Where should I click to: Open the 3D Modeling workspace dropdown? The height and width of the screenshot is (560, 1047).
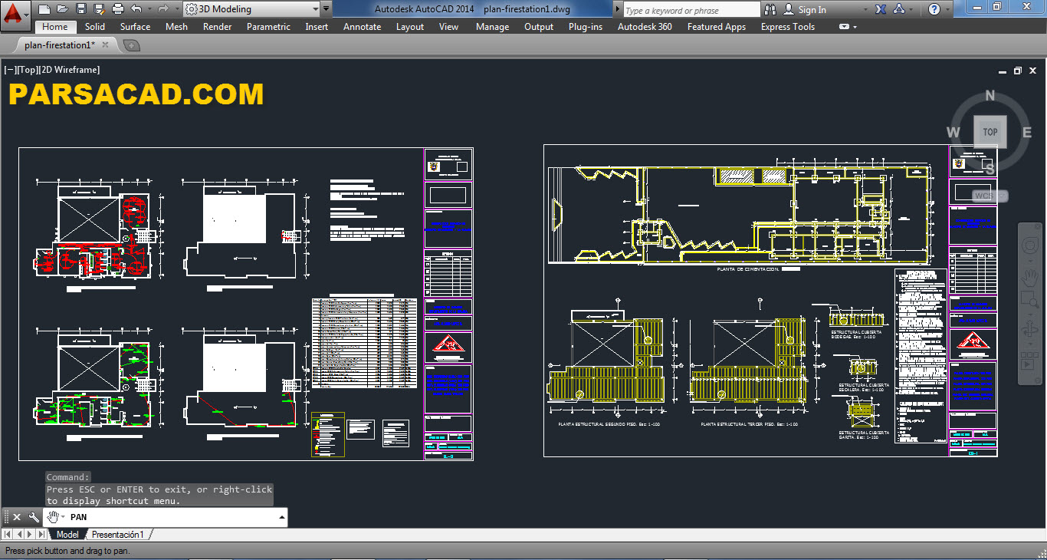(x=251, y=9)
